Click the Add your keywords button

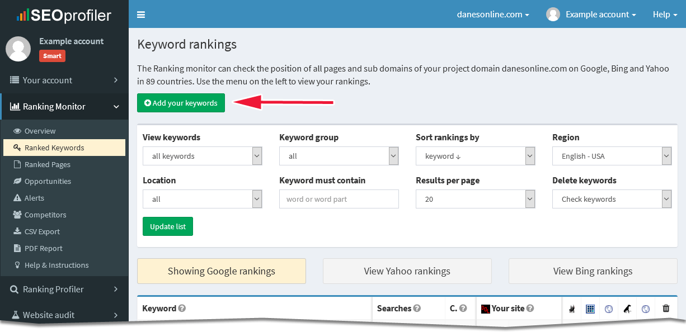click(x=181, y=103)
